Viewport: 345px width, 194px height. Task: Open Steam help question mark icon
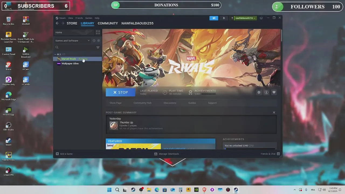pos(232,18)
